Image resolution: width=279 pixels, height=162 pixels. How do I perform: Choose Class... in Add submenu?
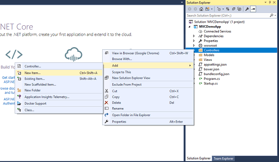(x=59, y=110)
